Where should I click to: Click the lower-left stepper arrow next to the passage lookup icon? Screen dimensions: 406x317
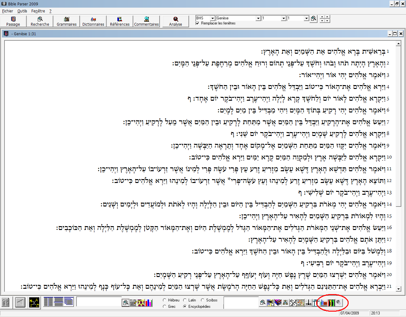pos(323,21)
